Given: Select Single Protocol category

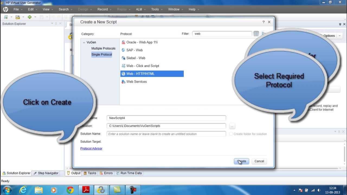Looking at the screenshot, I should tap(102, 54).
